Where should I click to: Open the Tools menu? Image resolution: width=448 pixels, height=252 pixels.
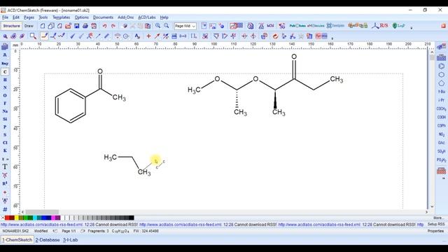pos(43,17)
